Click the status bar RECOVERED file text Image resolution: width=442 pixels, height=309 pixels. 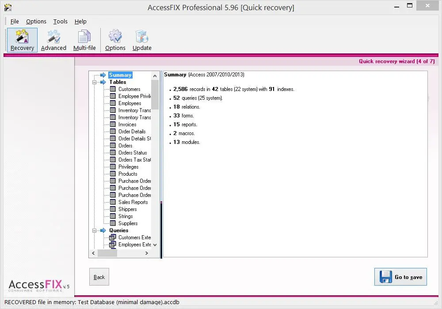(92, 302)
